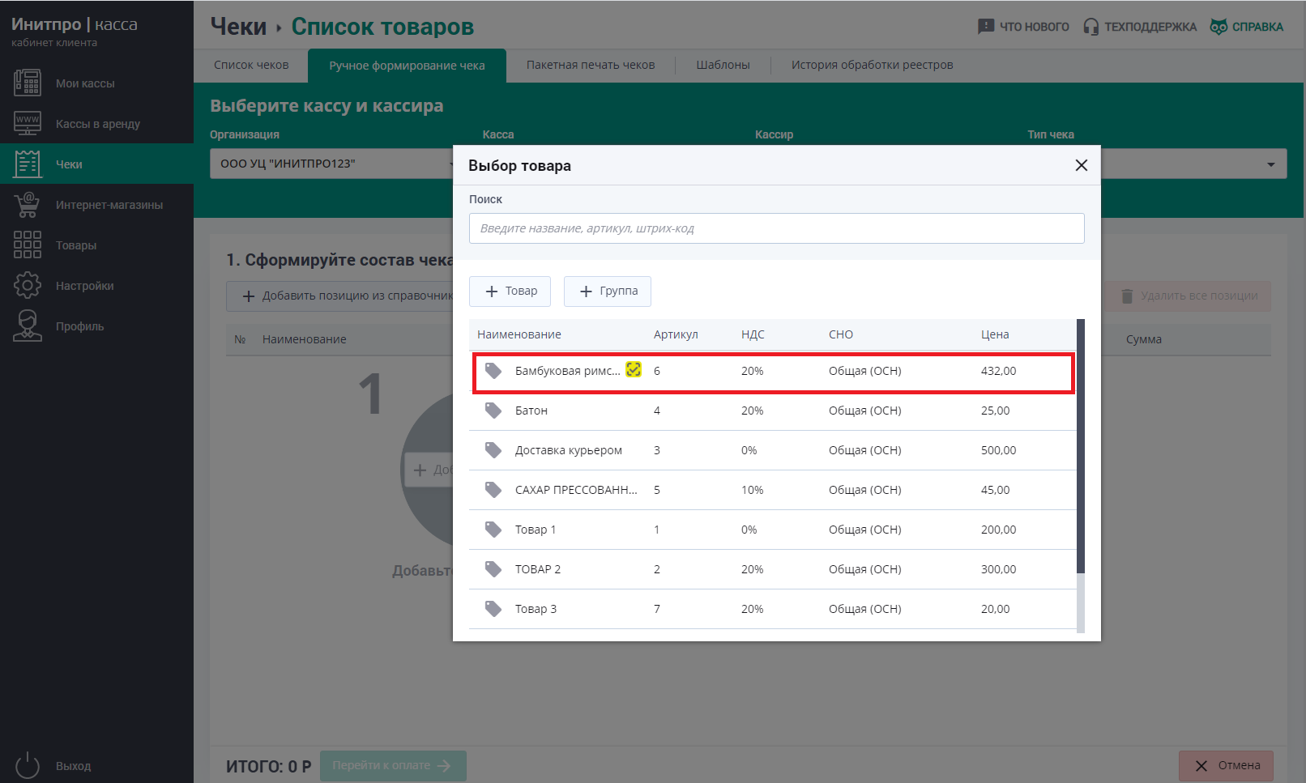
Task: Click tag icon in САХАР ПРЕССОВАНН... row
Action: coord(493,490)
